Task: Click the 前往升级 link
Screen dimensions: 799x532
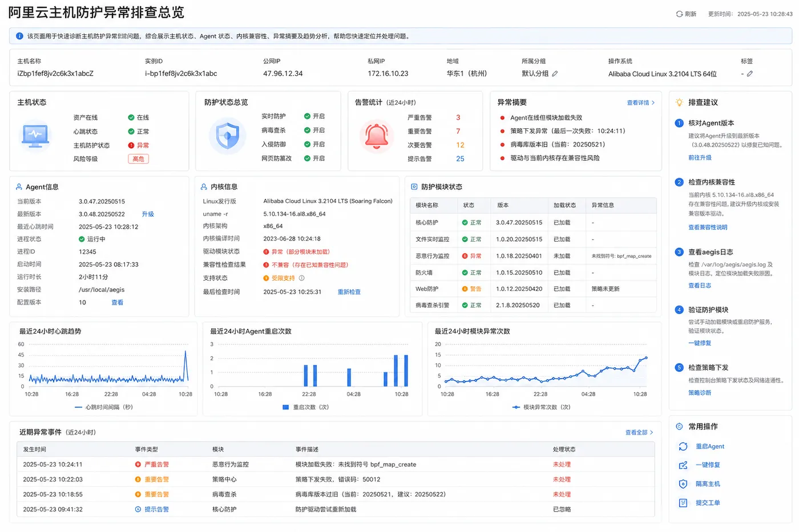Action: 700,158
